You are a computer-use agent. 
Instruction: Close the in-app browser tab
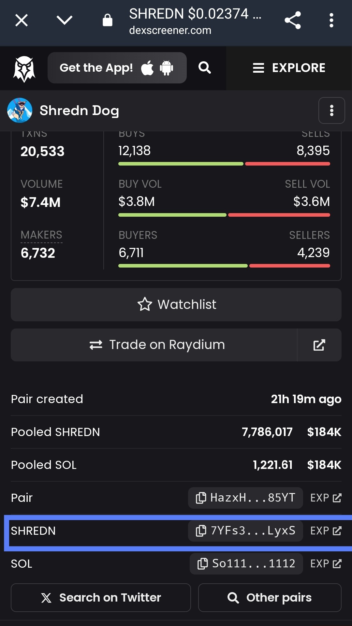22,21
